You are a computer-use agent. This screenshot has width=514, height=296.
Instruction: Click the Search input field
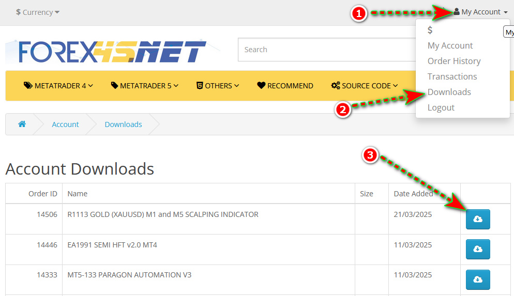326,50
